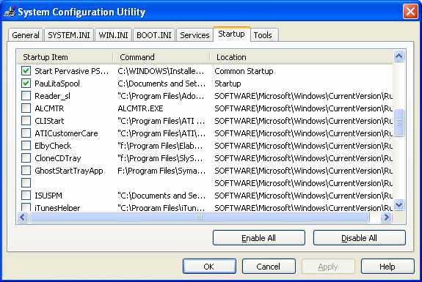
Task: Select the "C:\Program Files\Ado... command cell
Action: pos(161,96)
